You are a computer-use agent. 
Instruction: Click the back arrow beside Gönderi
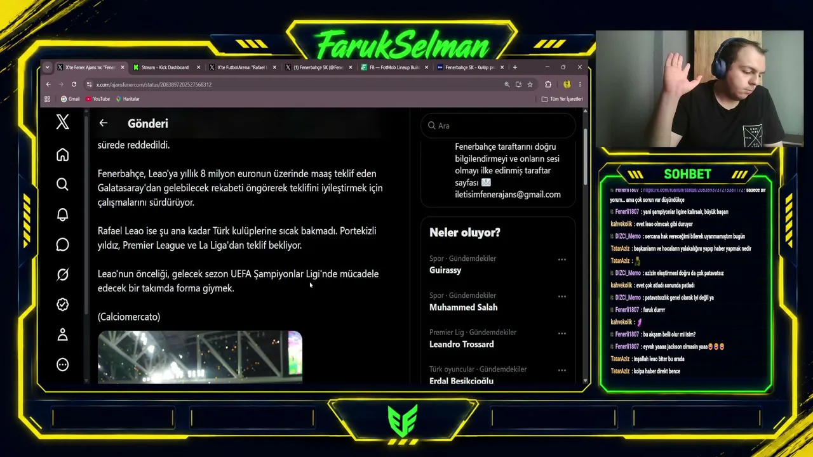click(103, 123)
